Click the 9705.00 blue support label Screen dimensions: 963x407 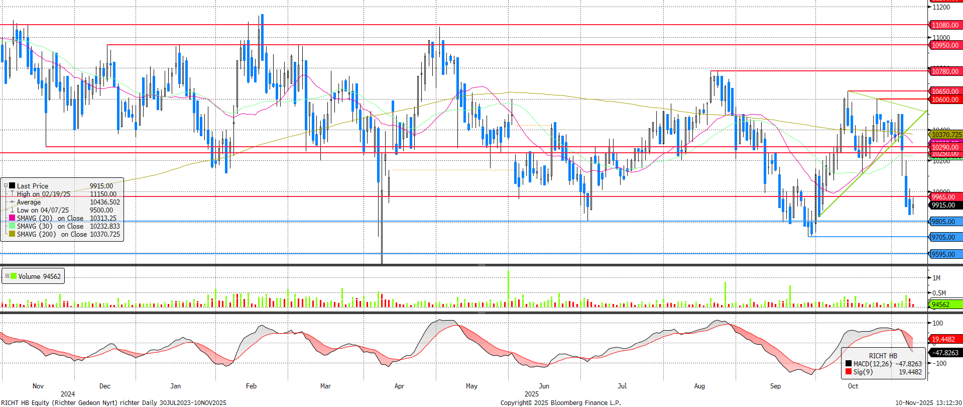pos(943,237)
